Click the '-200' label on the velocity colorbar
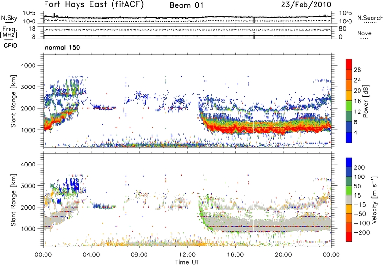The image size is (383, 265). tap(361, 232)
